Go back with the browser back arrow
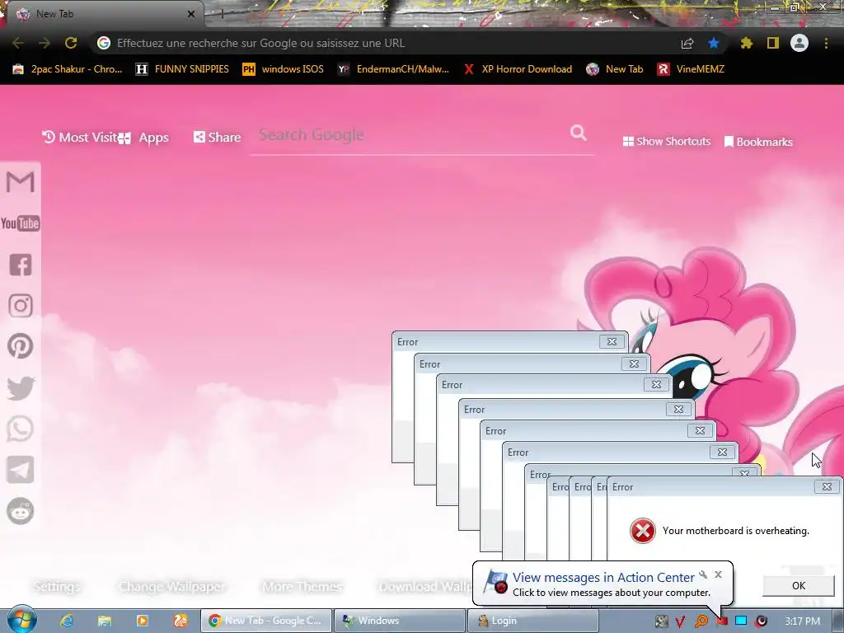The image size is (844, 633). (x=18, y=43)
